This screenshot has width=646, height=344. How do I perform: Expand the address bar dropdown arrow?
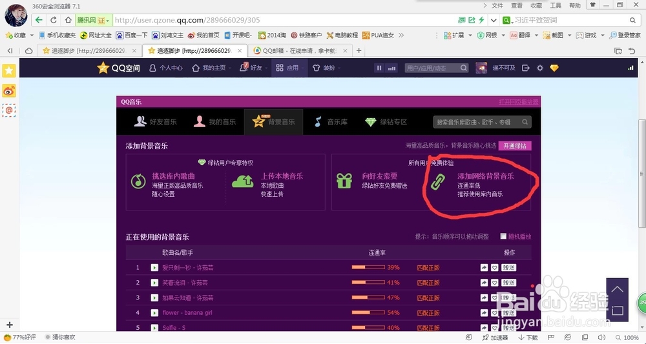click(x=494, y=20)
